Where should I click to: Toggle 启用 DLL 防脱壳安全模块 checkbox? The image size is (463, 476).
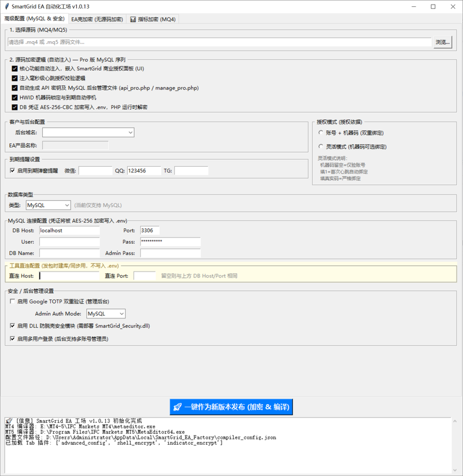point(12,326)
